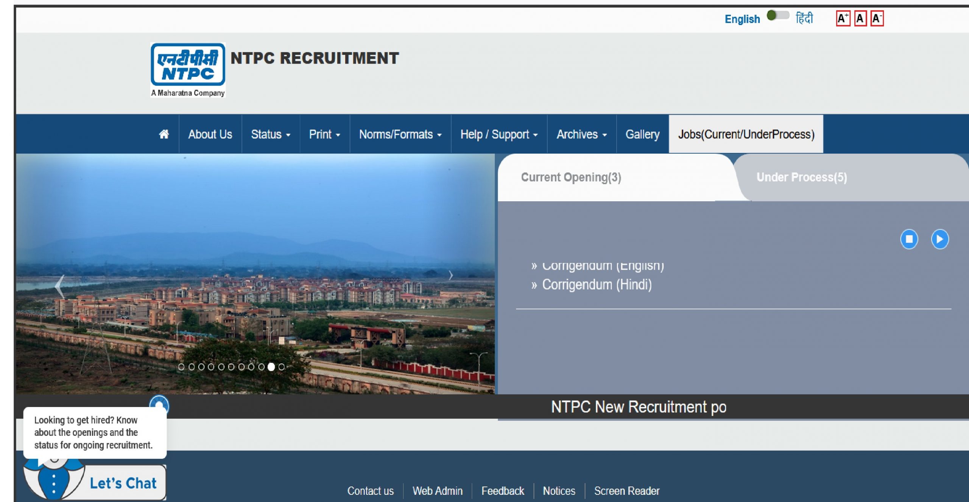Click the NTPC logo
This screenshot has width=969, height=502.
click(188, 70)
